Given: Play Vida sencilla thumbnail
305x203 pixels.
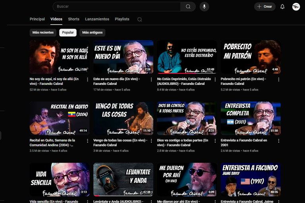Looking at the screenshot, I should 60,180.
